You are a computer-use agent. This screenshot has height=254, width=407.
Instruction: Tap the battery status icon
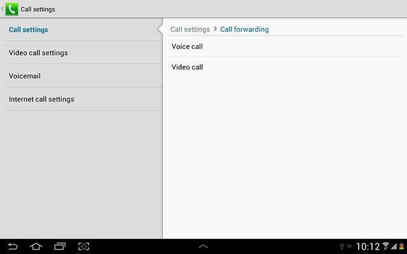click(401, 246)
